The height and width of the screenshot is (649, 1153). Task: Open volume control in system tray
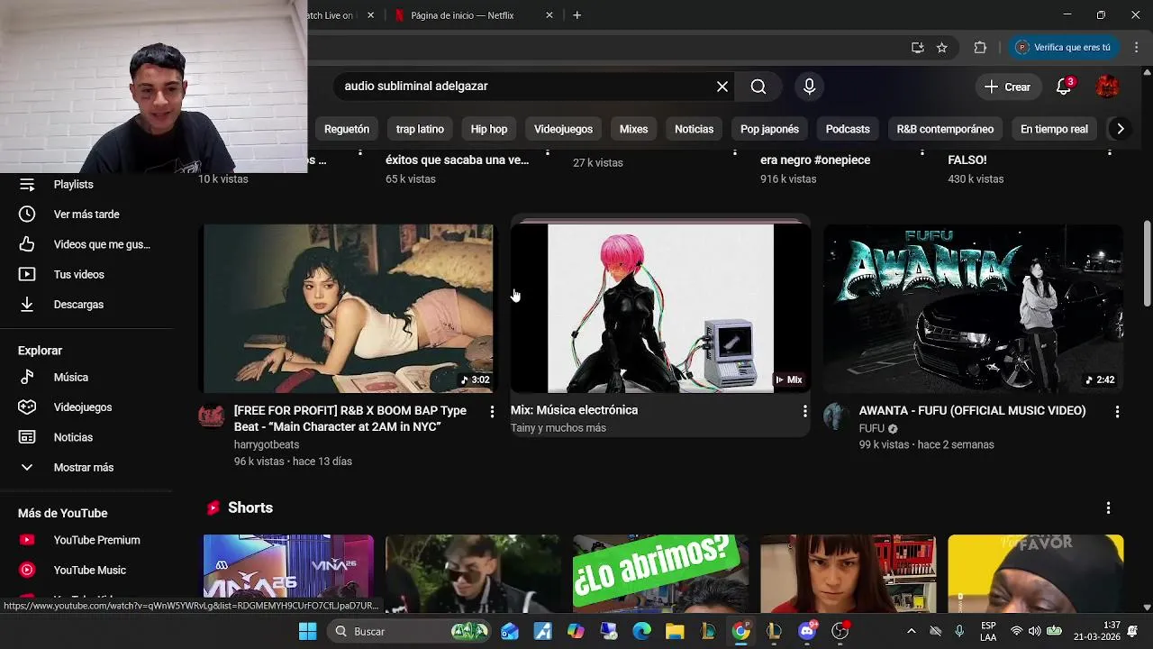point(1034,631)
